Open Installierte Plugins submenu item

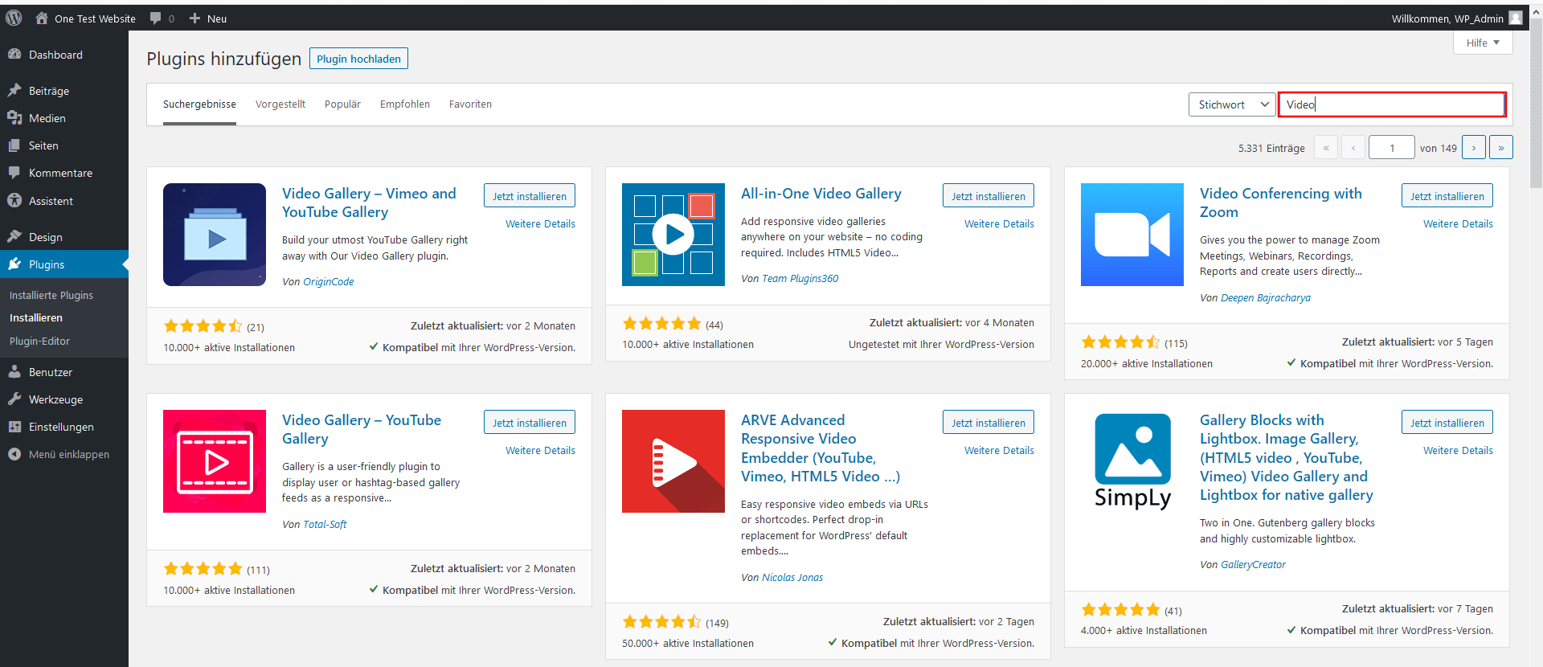click(51, 295)
